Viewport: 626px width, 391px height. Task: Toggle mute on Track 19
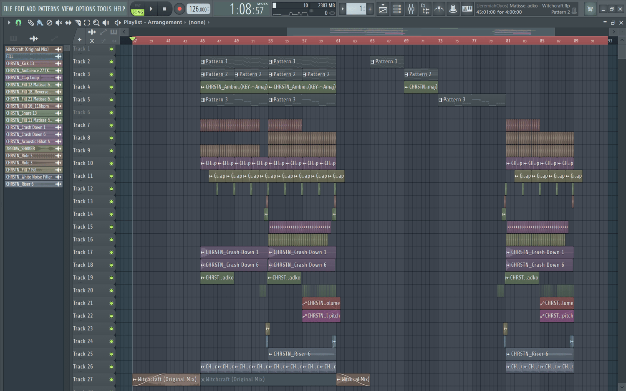click(111, 278)
